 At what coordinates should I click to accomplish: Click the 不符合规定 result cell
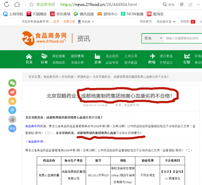[147, 175]
